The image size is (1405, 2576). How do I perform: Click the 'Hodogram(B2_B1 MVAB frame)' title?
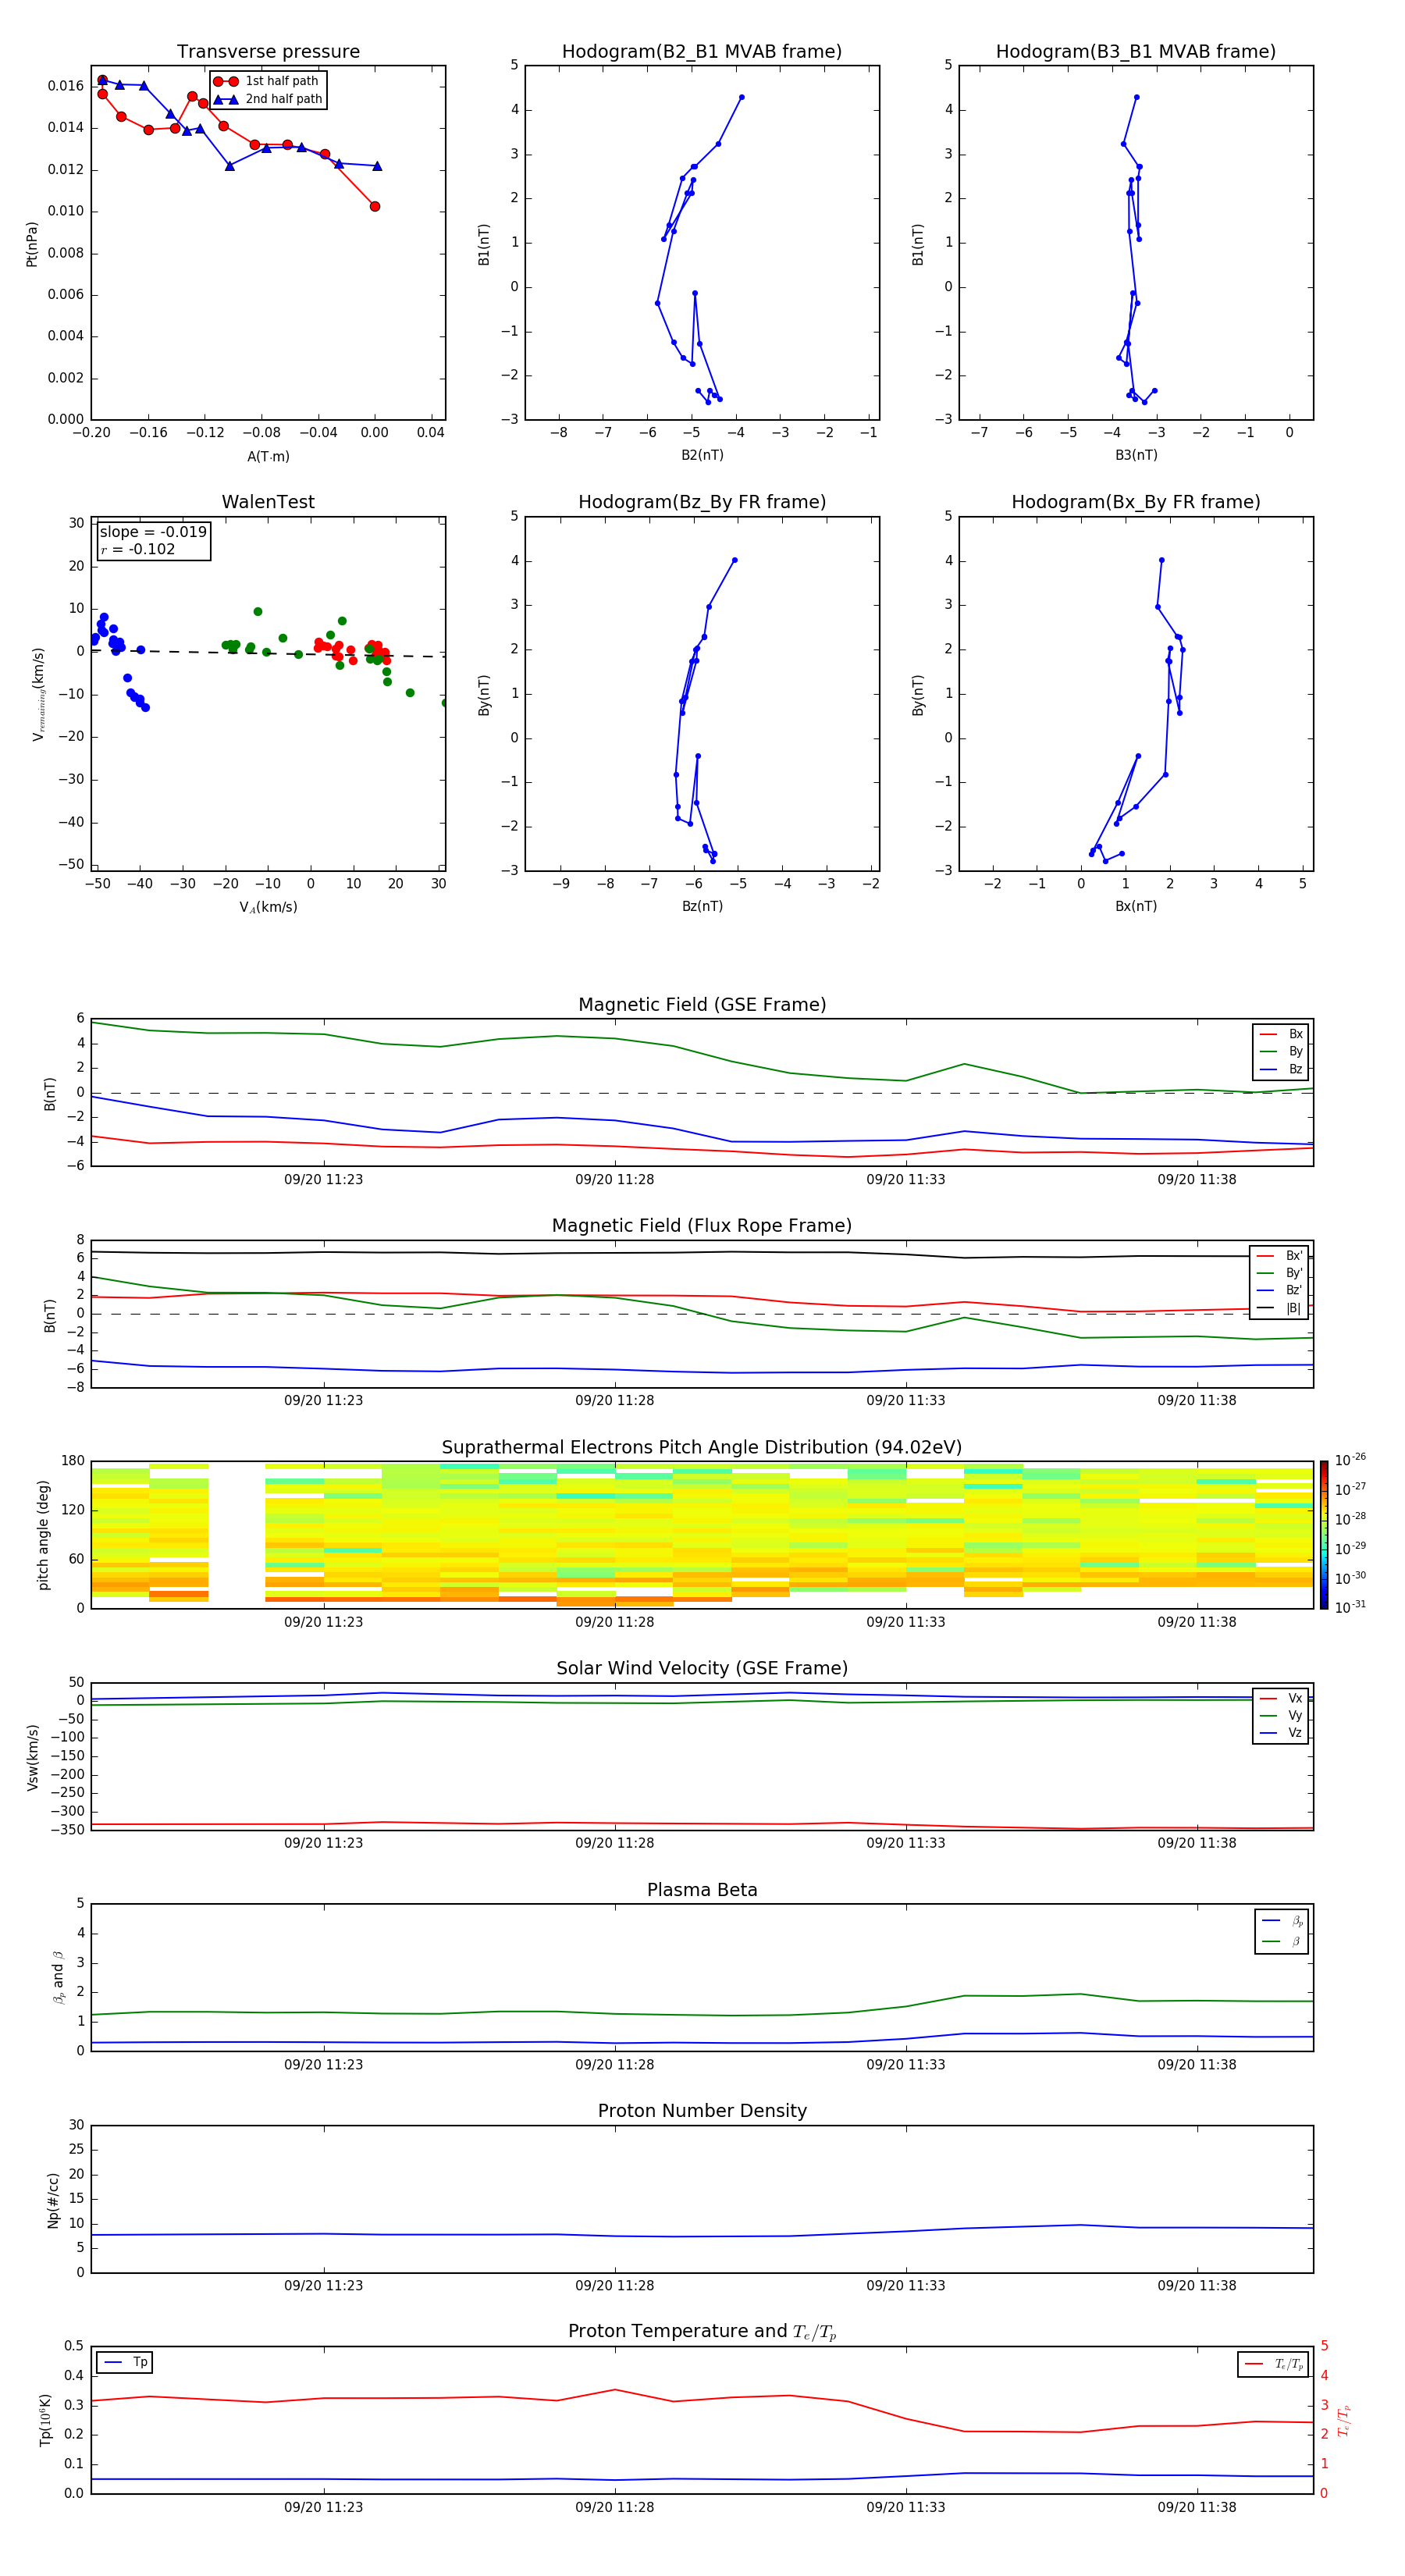(702, 52)
